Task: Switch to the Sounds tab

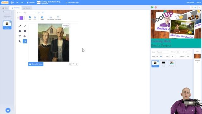Action: pos(27,8)
